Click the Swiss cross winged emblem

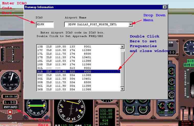point(10,112)
